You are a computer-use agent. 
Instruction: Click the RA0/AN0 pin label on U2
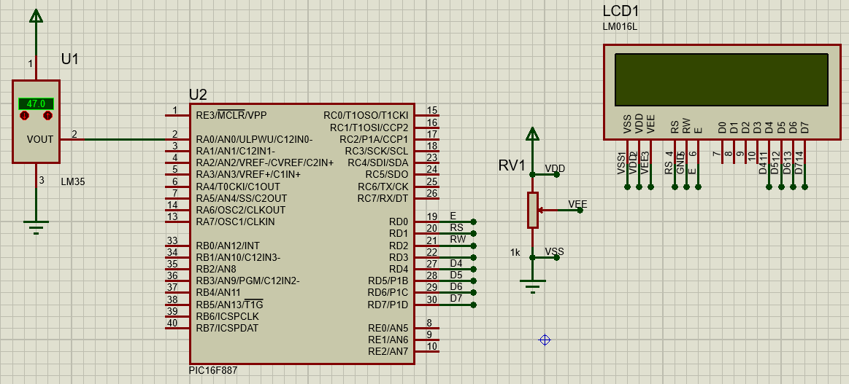(253, 139)
